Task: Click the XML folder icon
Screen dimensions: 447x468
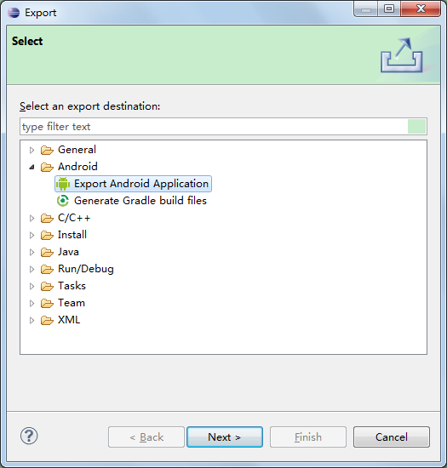Action: tap(47, 320)
